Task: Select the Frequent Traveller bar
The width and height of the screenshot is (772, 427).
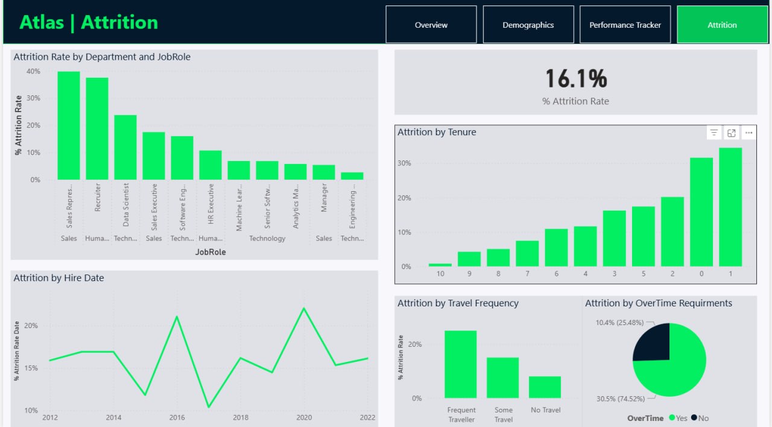Action: 461,364
